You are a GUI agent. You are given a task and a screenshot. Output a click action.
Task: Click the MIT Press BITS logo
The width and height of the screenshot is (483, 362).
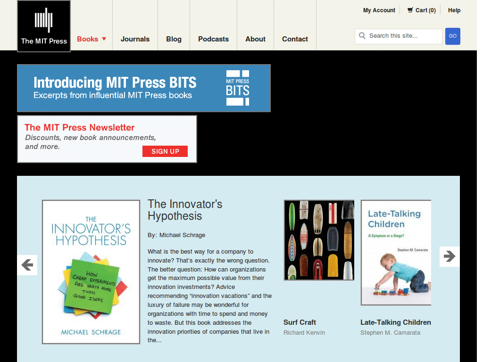[x=238, y=88]
